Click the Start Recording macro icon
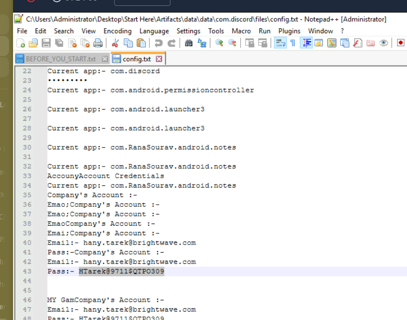 (400, 43)
